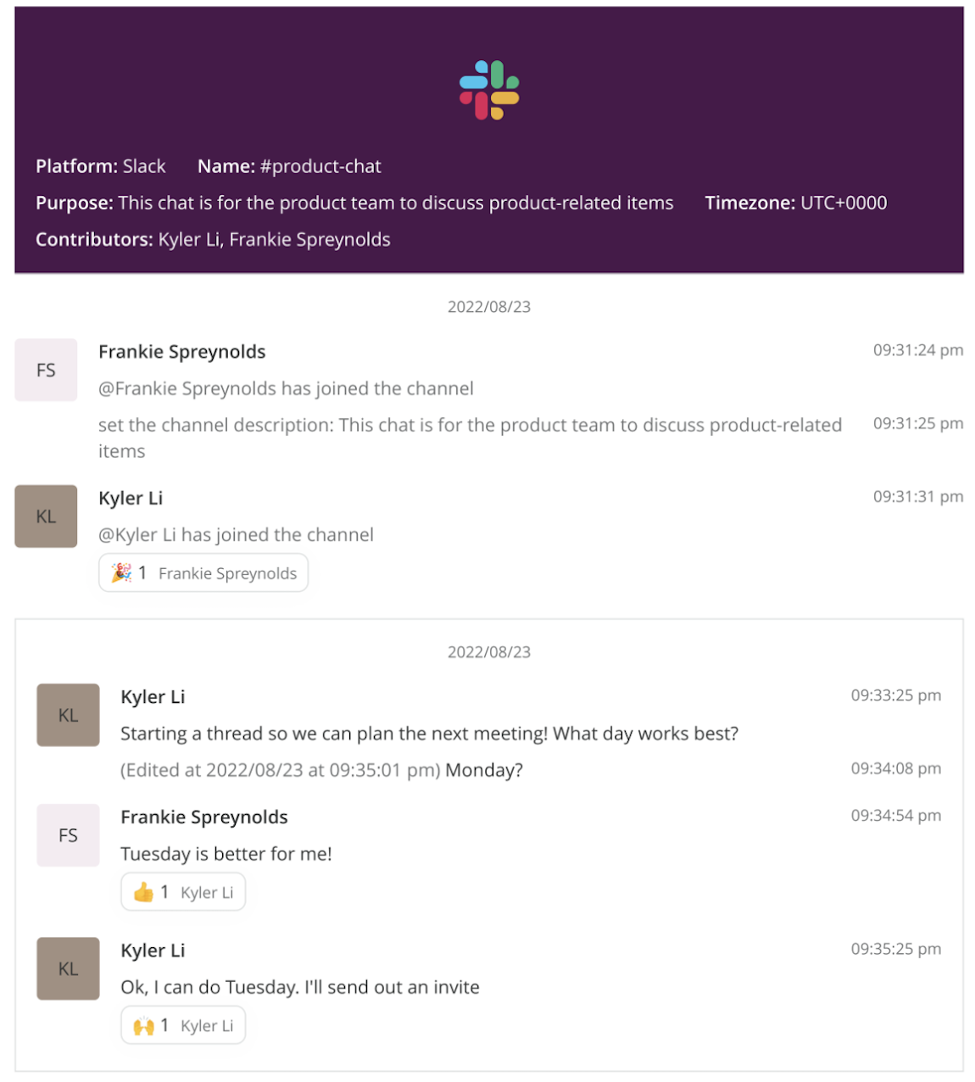This screenshot has width=975, height=1082.
Task: Click the Frankie Spreynolds name above the Tuesday message
Action: 204,817
